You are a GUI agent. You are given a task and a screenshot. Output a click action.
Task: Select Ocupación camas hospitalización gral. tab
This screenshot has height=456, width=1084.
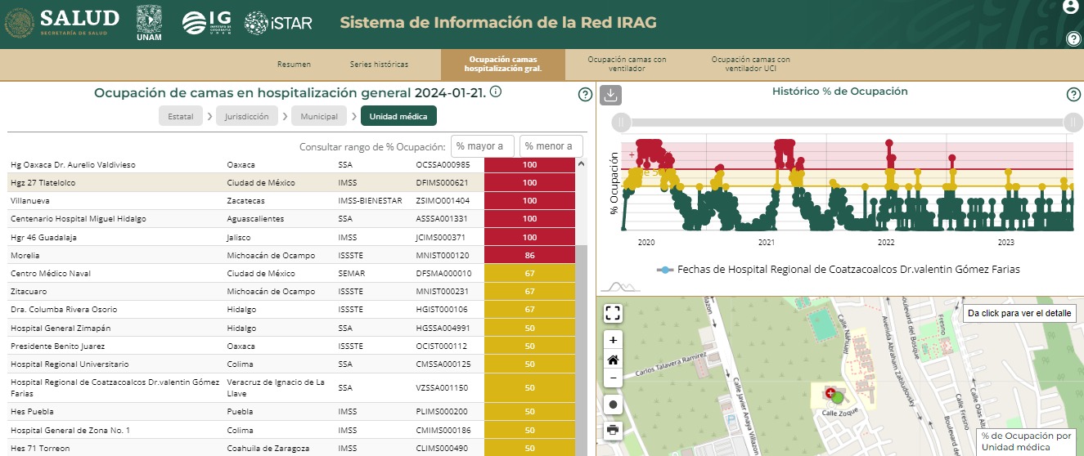coord(503,65)
